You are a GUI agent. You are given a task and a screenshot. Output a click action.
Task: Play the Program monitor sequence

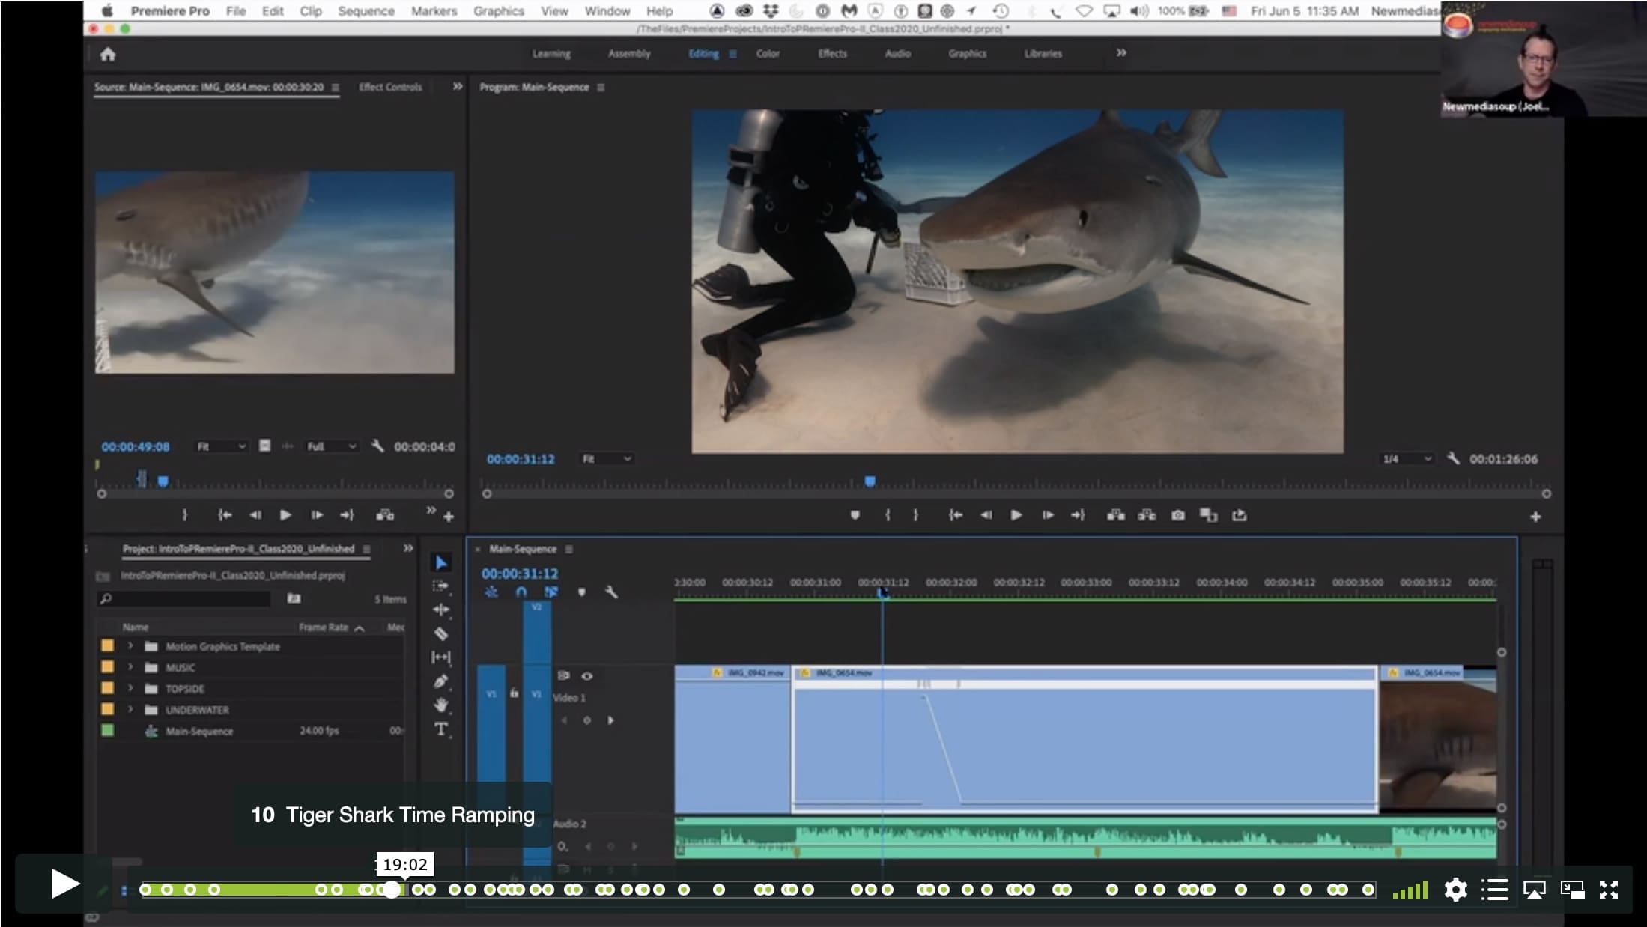(1016, 515)
